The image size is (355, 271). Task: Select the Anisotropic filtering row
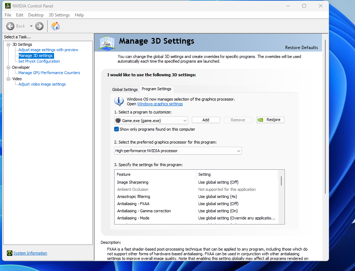pyautogui.click(x=196, y=197)
